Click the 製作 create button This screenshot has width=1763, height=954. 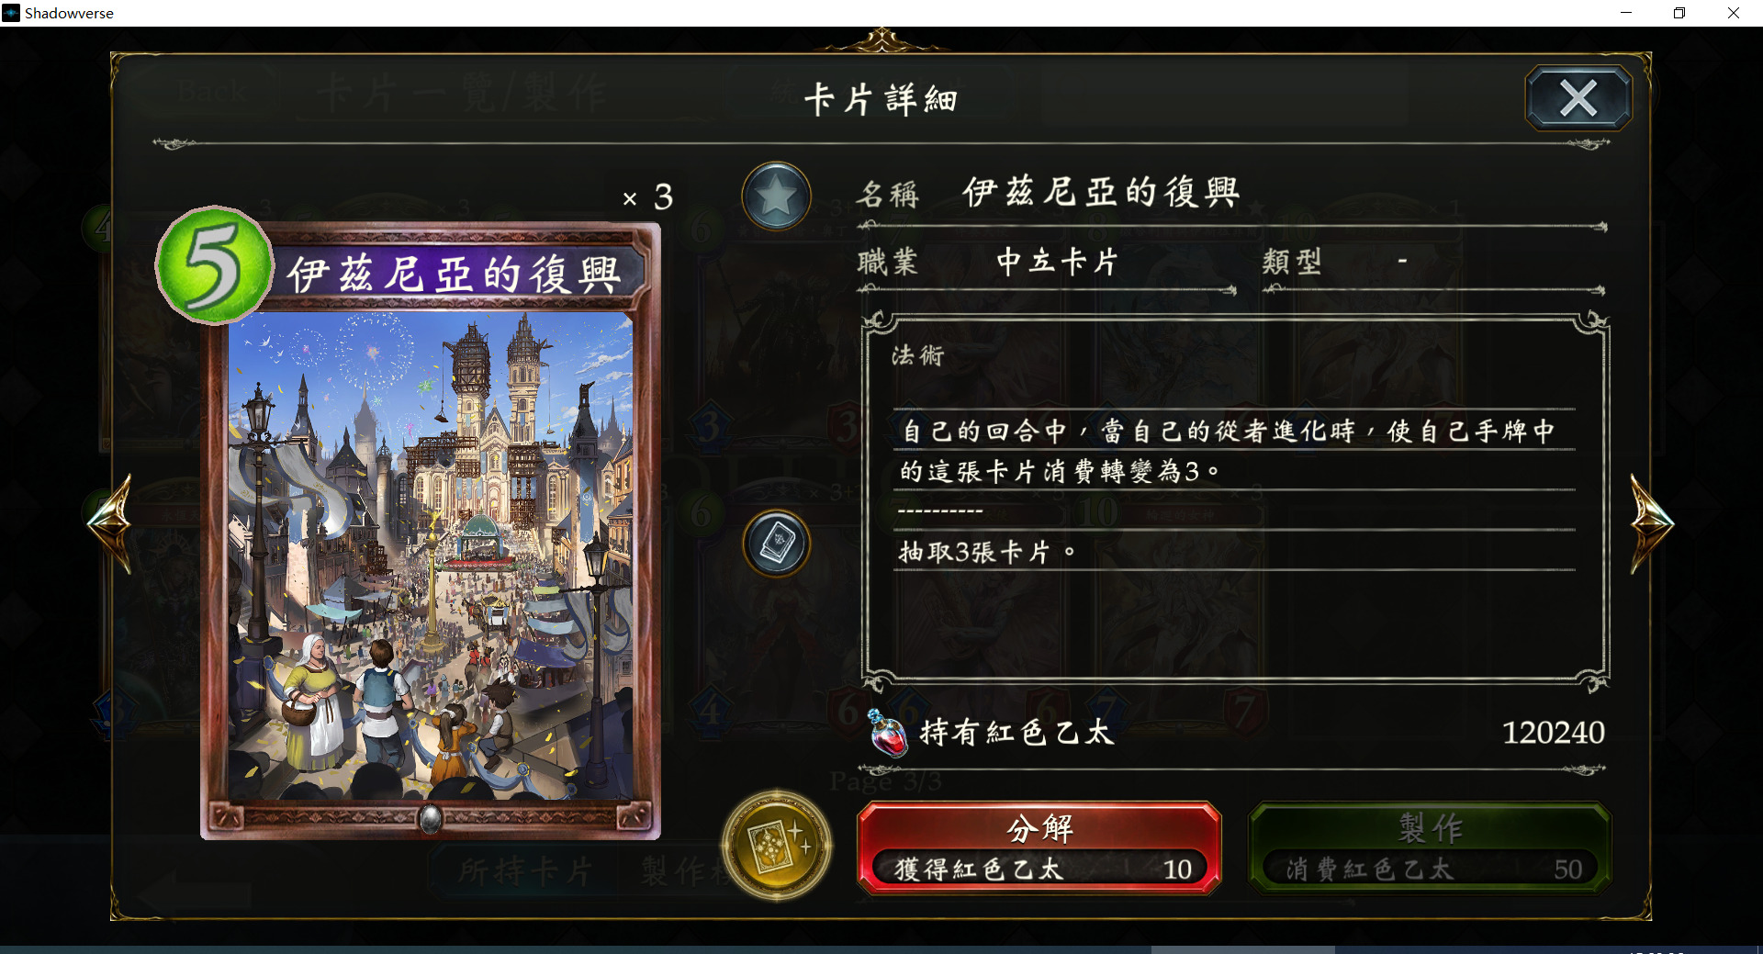click(x=1430, y=847)
